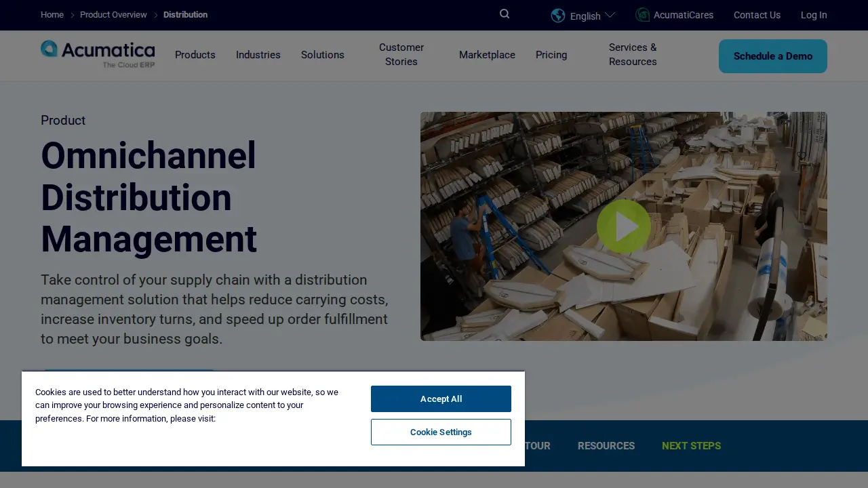Screen dimensions: 868x488
Task: Click the 'Product' label above heading
Action: 63,120
